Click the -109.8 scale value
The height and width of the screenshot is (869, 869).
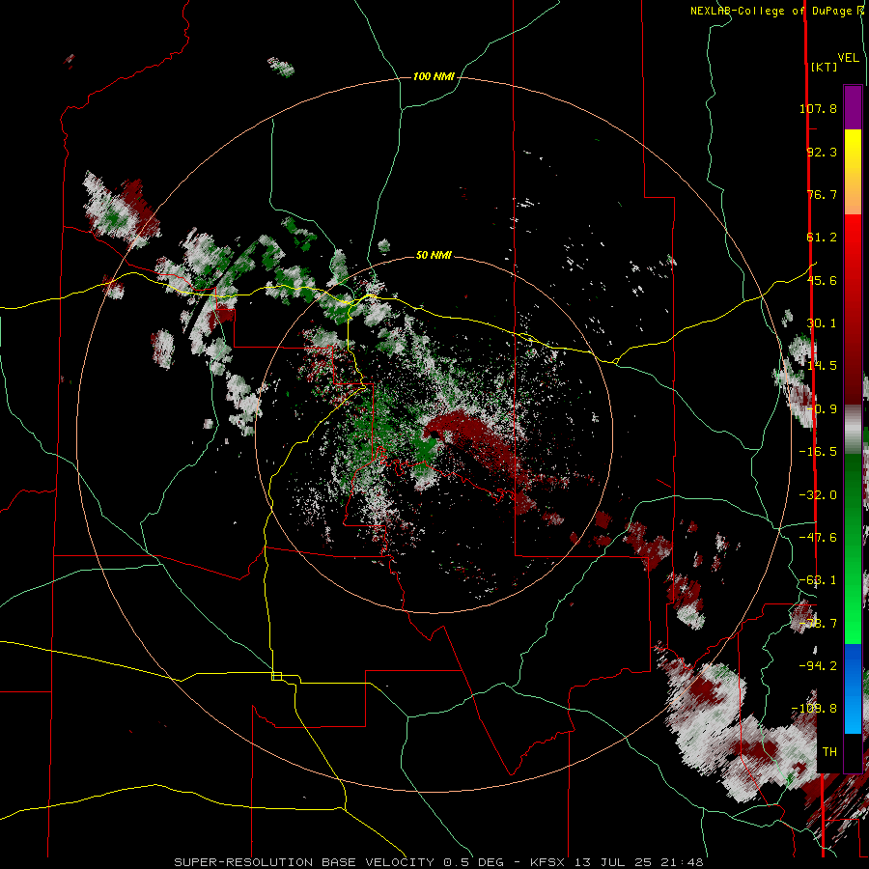coord(814,709)
